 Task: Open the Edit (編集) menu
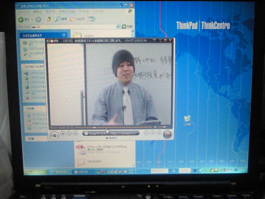point(37,12)
